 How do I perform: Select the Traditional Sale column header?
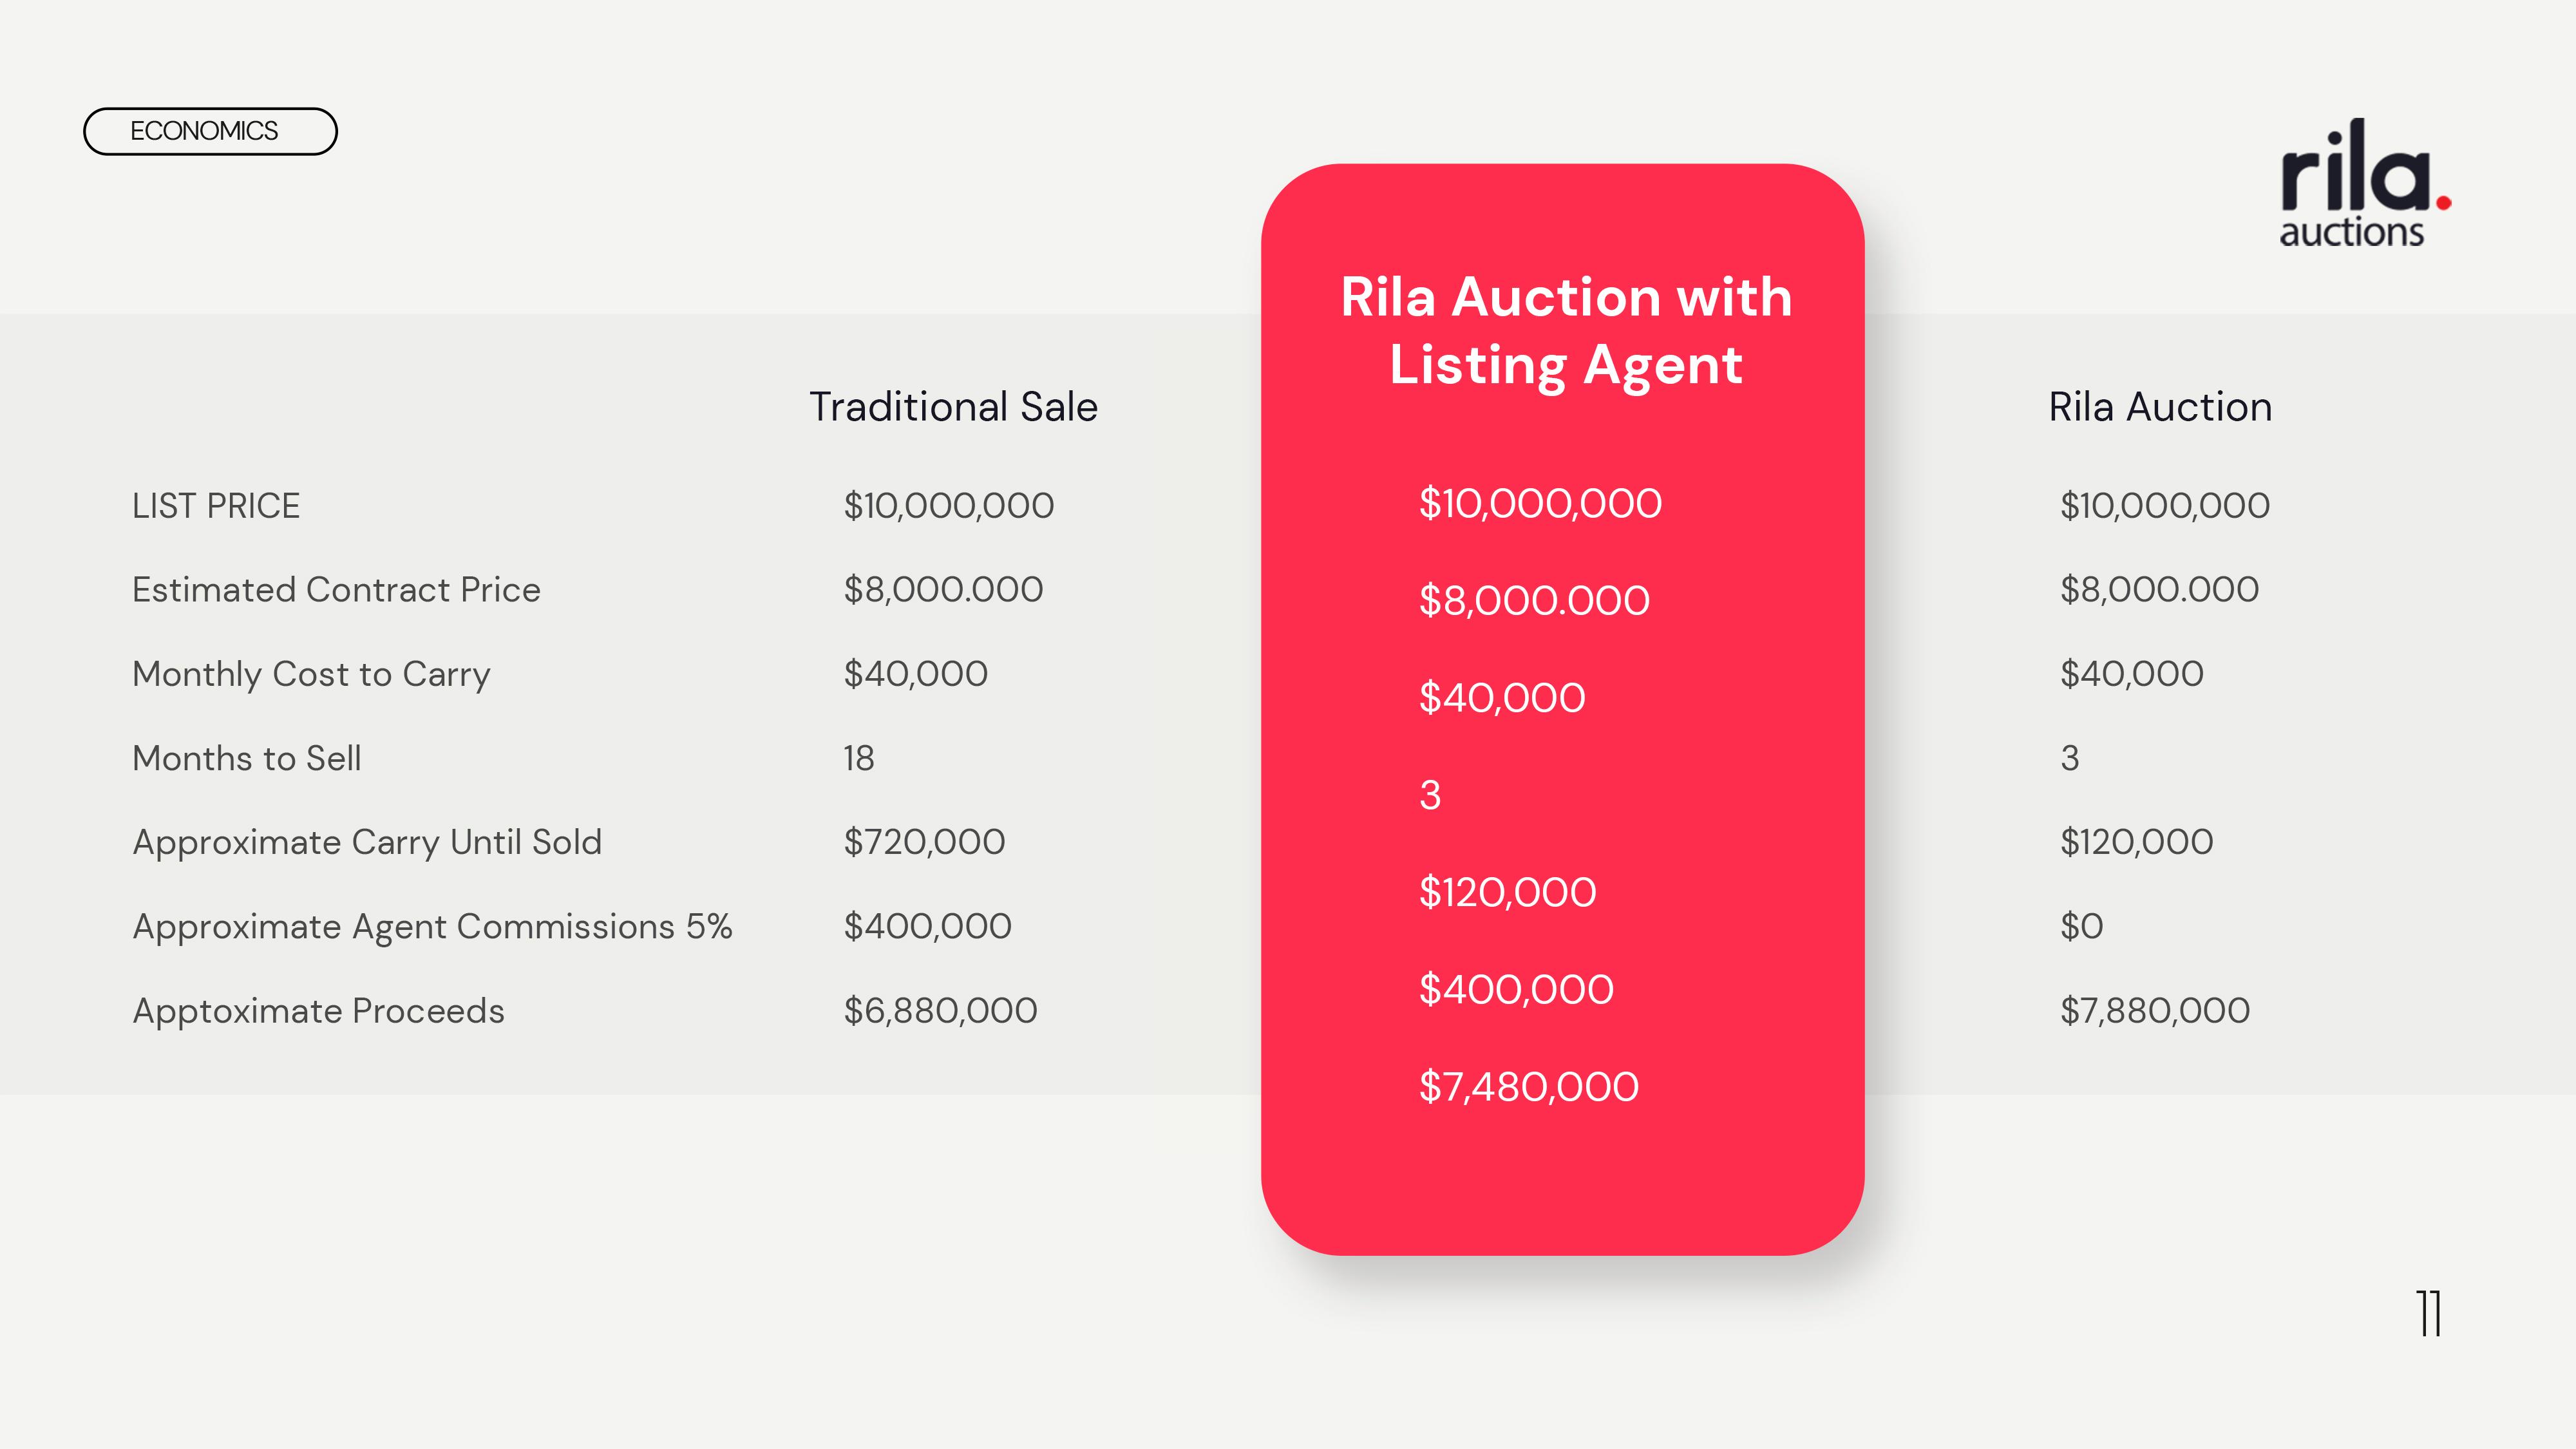tap(953, 407)
